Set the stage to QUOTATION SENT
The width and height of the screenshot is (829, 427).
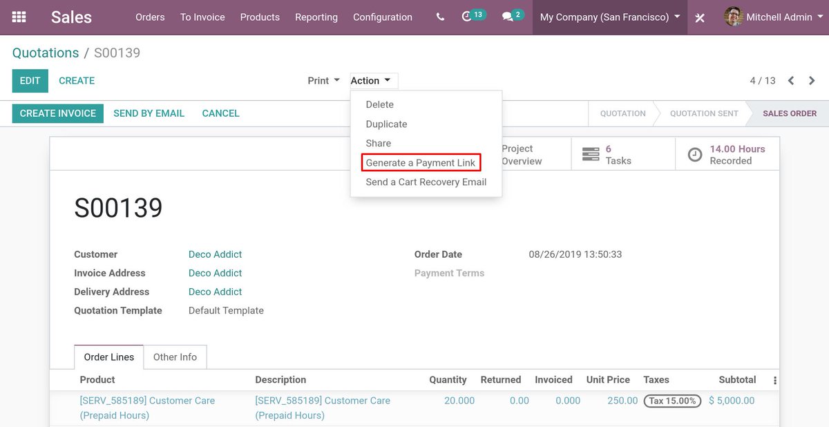pos(703,113)
